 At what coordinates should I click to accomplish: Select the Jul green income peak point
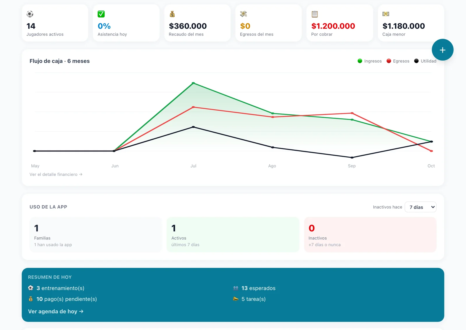coord(193,83)
